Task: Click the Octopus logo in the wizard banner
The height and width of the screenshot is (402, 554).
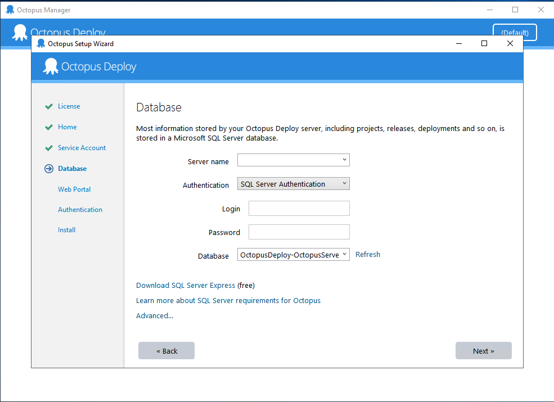Action: (x=51, y=66)
